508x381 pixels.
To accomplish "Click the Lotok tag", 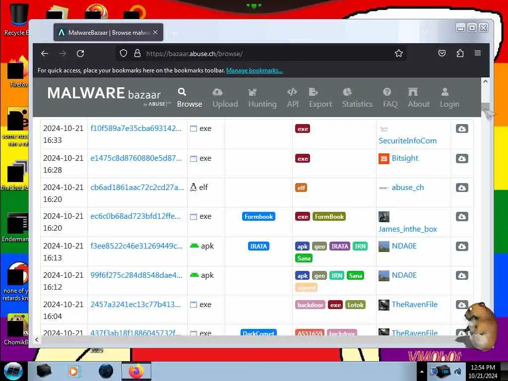I will tap(355, 305).
